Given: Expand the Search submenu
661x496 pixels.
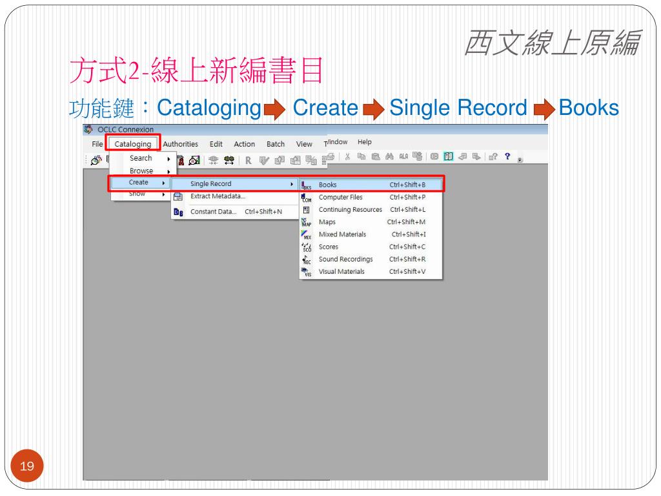Looking at the screenshot, I should coord(141,158).
